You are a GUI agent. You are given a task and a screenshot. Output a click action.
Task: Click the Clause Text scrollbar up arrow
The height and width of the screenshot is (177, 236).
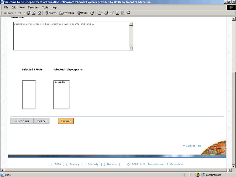pos(131,24)
